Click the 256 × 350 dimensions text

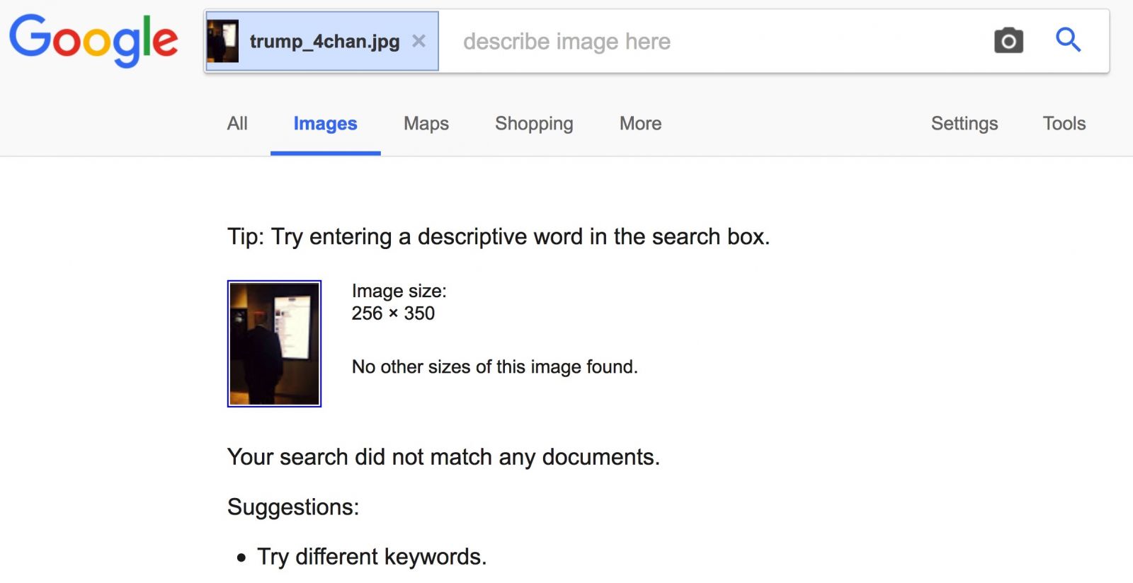(393, 313)
